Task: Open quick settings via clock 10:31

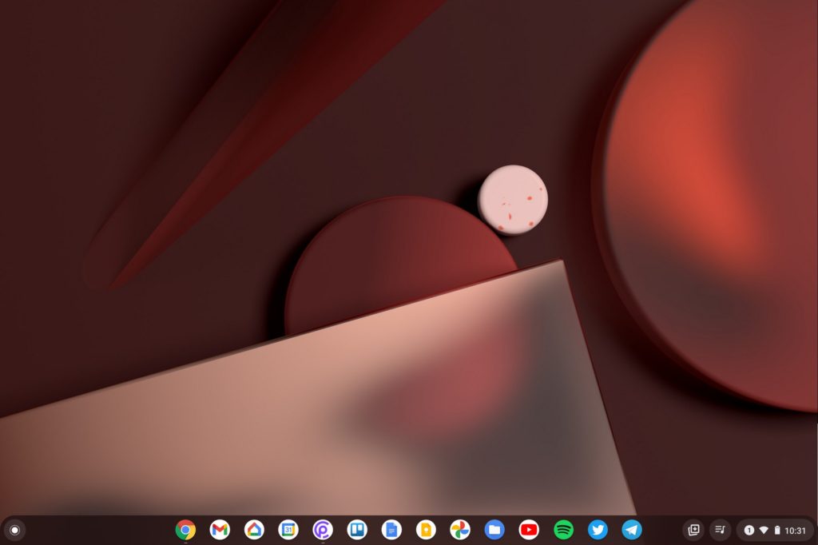Action: [795, 531]
